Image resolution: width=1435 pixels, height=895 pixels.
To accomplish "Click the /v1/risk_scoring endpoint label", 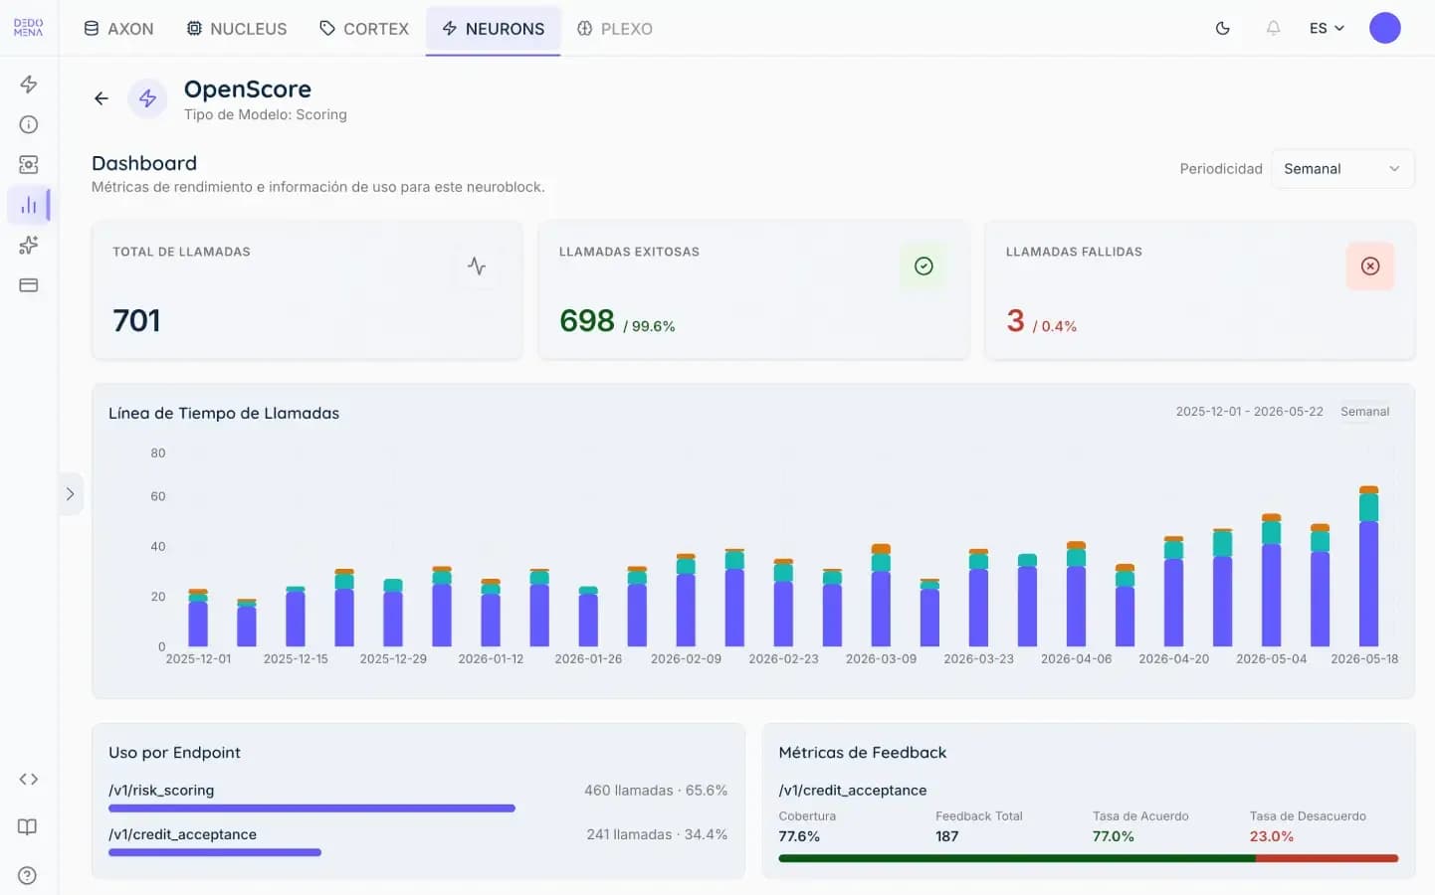I will click(x=161, y=791).
